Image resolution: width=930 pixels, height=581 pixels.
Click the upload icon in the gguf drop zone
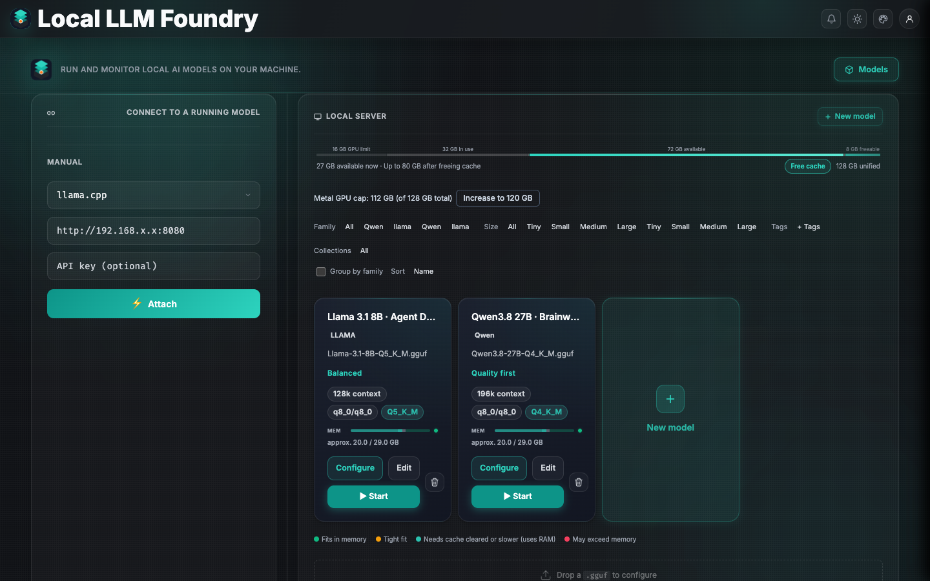point(546,575)
